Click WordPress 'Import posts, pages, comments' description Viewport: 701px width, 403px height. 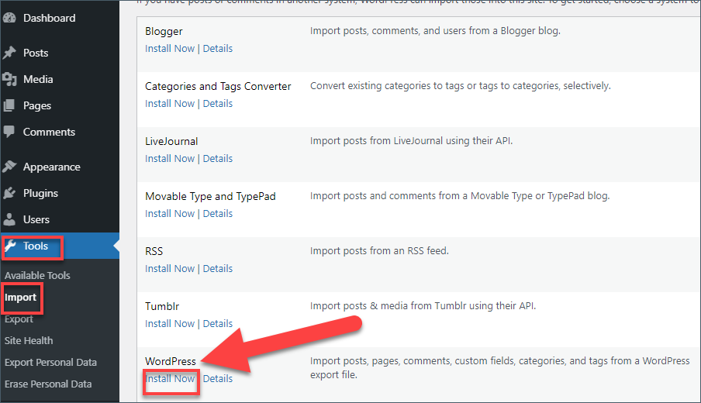[500, 367]
